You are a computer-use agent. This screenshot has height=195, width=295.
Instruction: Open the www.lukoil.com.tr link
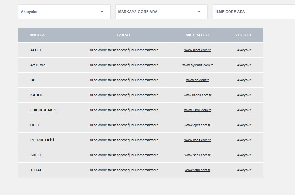[x=197, y=110]
